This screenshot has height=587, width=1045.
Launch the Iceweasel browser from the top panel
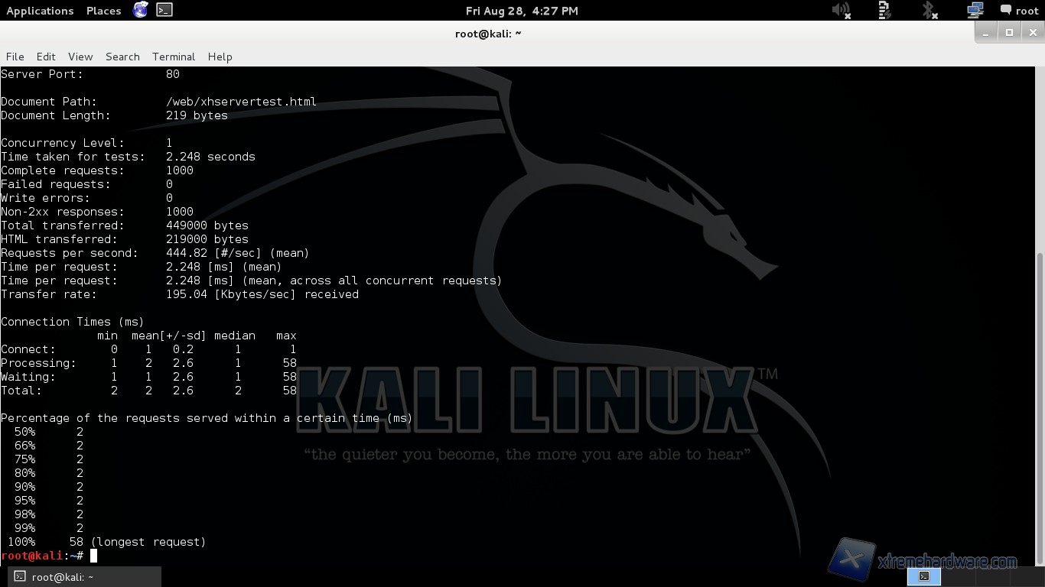(x=140, y=10)
